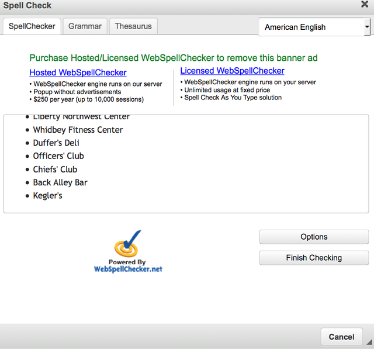374x349 pixels.
Task: Select Whidbey Fitness Center in the text
Action: tap(78, 130)
